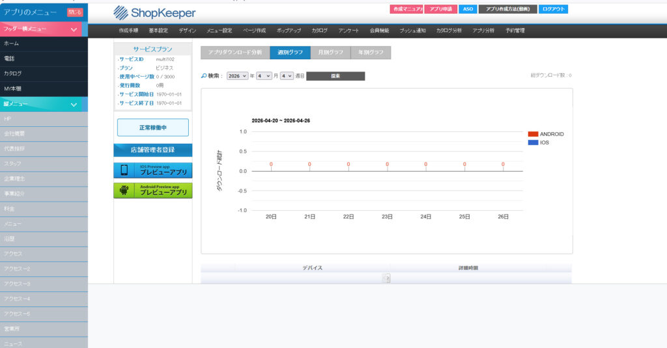The image size is (667, 348).
Task: Select the 年別グラフ tab
Action: [x=371, y=52]
